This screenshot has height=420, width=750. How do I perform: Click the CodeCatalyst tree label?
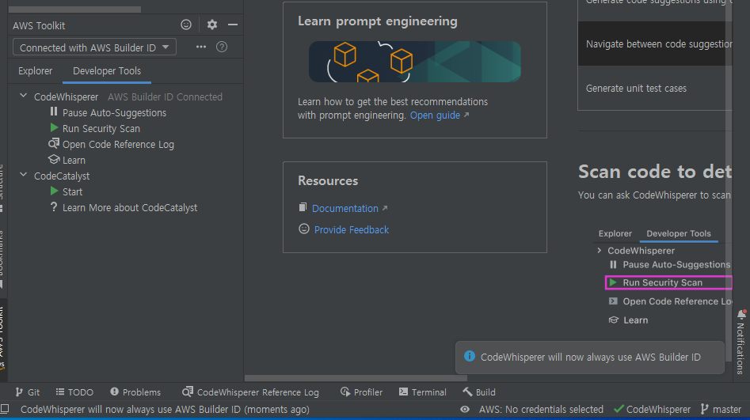[62, 176]
